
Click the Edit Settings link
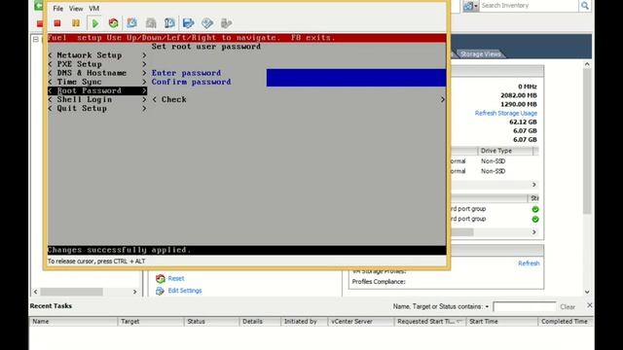coord(185,291)
